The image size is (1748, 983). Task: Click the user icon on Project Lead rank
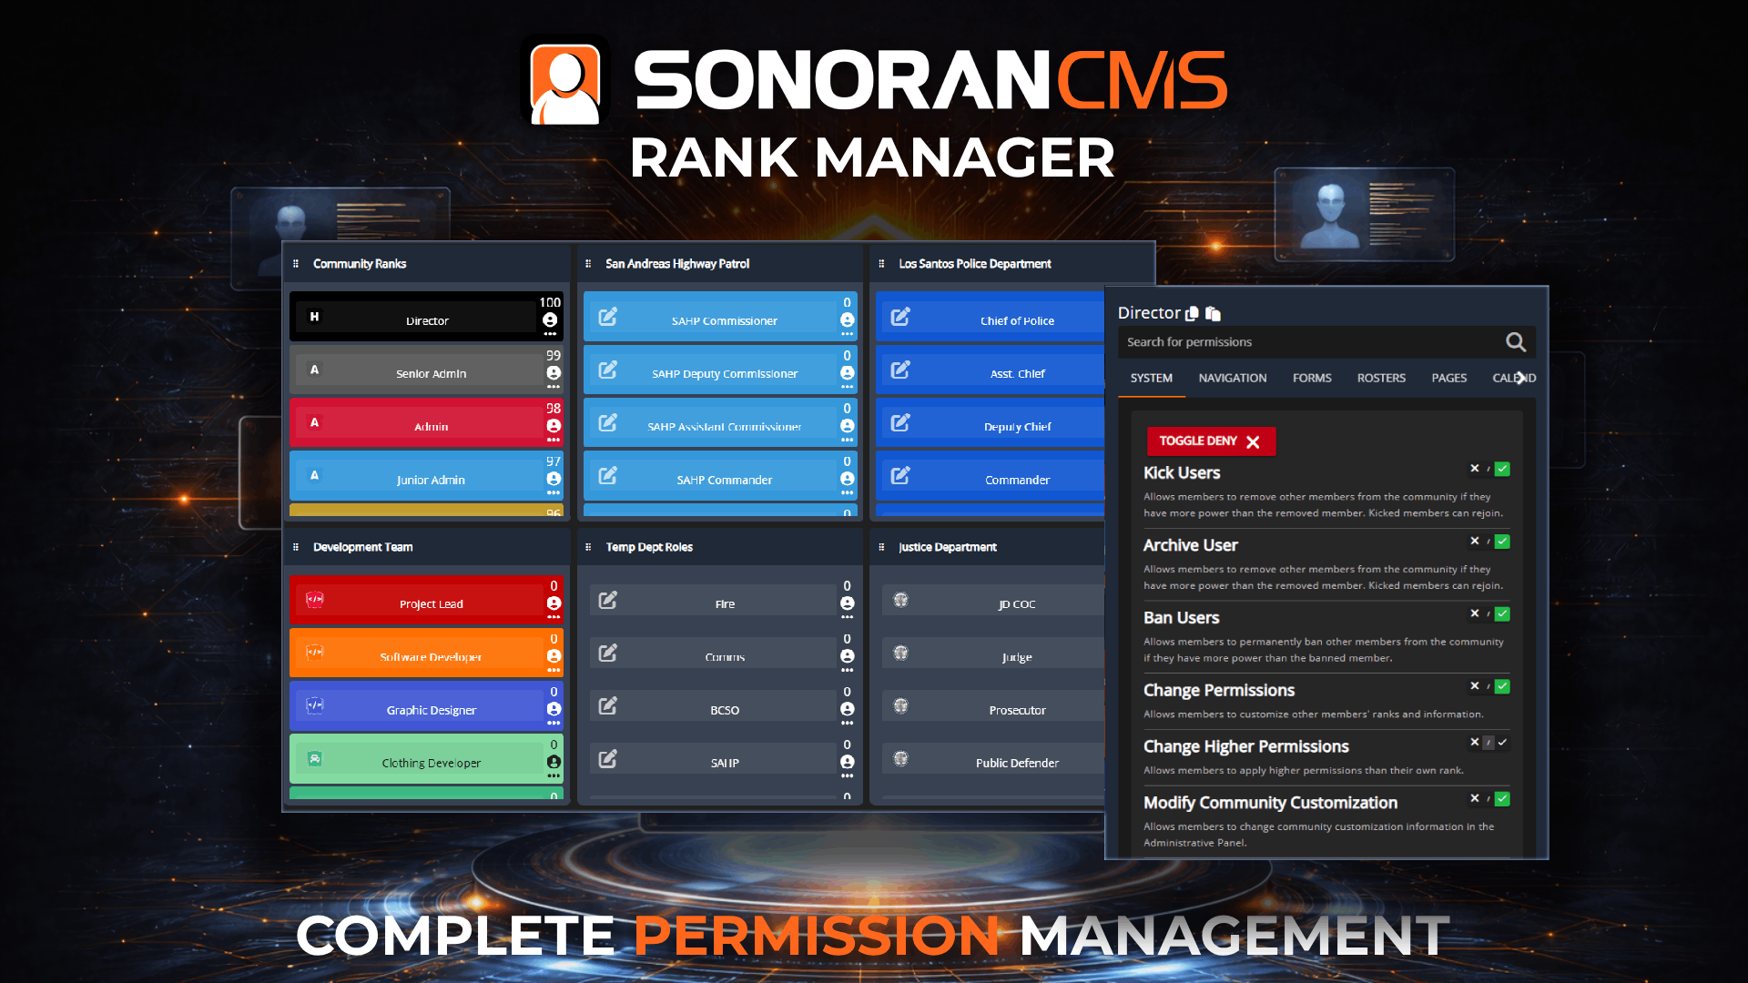554,603
